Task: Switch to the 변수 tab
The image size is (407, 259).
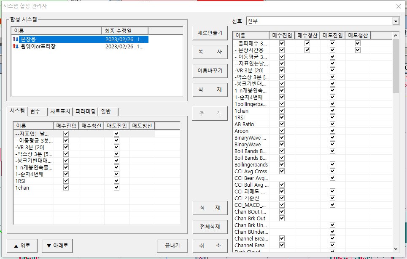Action: (x=38, y=111)
